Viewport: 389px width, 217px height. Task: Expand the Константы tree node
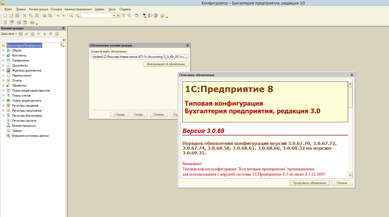point(3,55)
